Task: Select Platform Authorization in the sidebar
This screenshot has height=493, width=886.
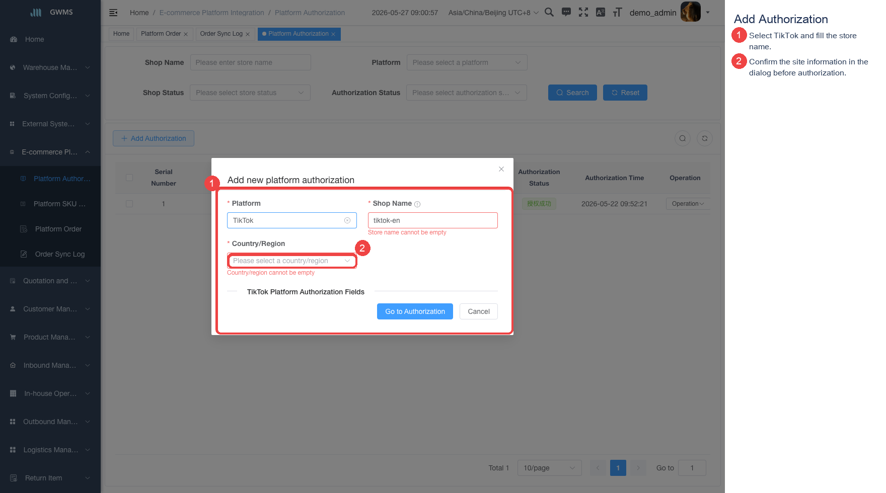Action: click(x=50, y=179)
